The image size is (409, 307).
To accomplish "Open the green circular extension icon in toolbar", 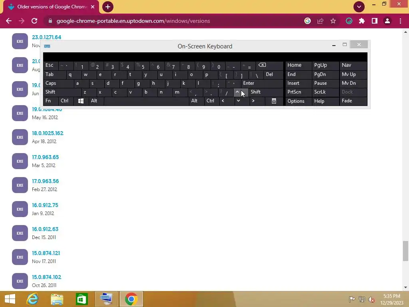I will click(x=349, y=21).
